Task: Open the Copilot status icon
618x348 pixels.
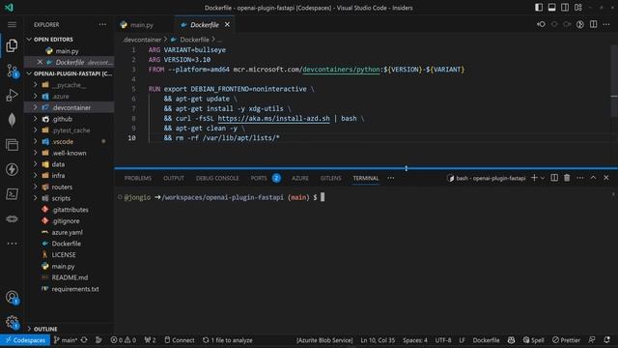Action: [x=511, y=340]
